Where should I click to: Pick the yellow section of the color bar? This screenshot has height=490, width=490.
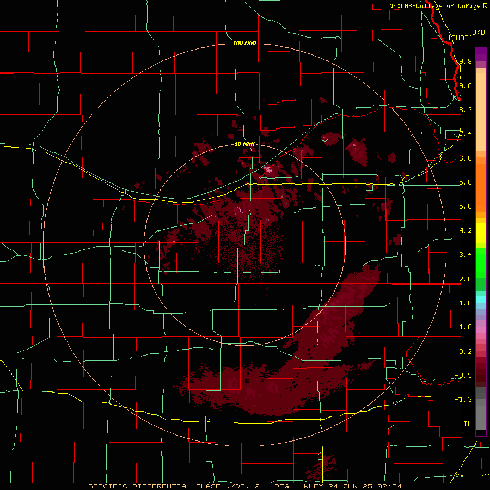481,233
